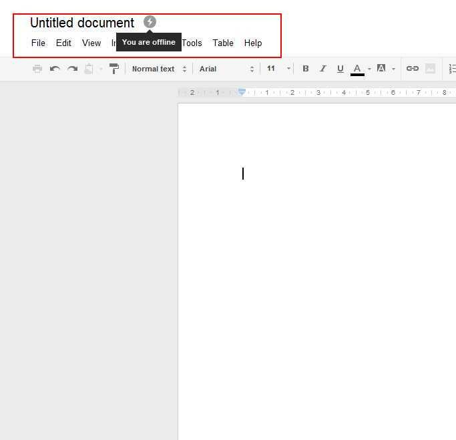
Task: Open the File menu
Action: [38, 43]
